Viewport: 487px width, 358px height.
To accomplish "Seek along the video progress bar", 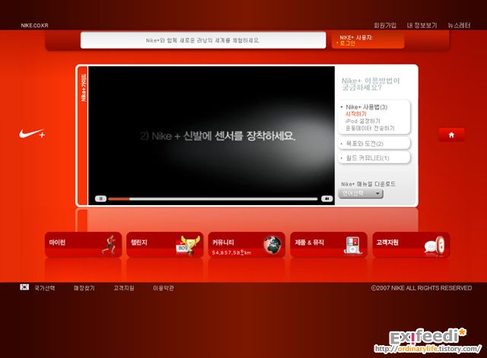I will (213, 199).
